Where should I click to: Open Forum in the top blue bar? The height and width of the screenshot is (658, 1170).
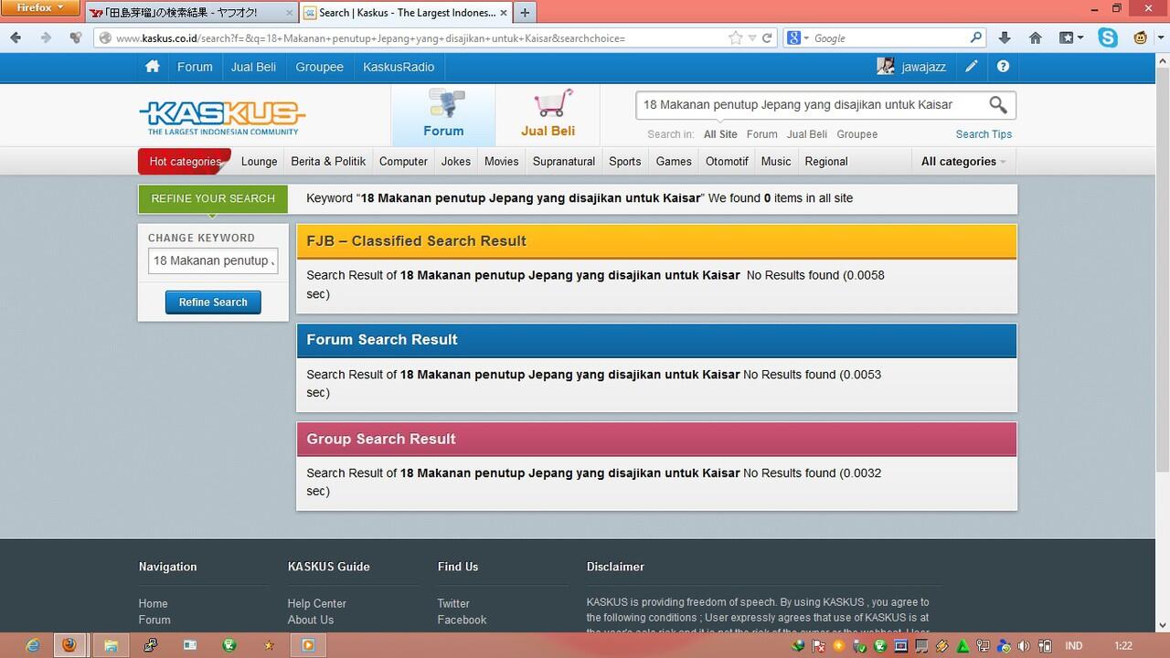195,67
